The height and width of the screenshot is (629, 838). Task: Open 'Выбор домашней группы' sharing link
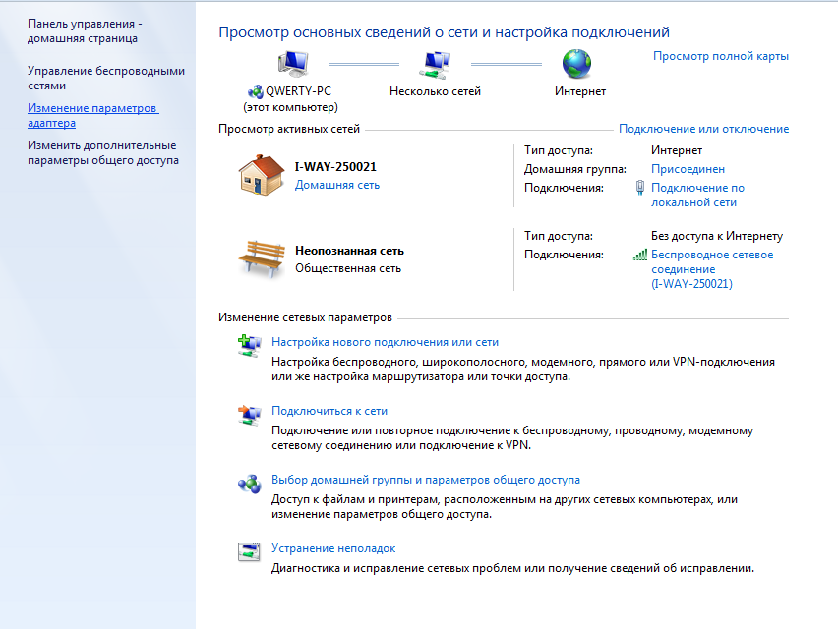pos(426,480)
